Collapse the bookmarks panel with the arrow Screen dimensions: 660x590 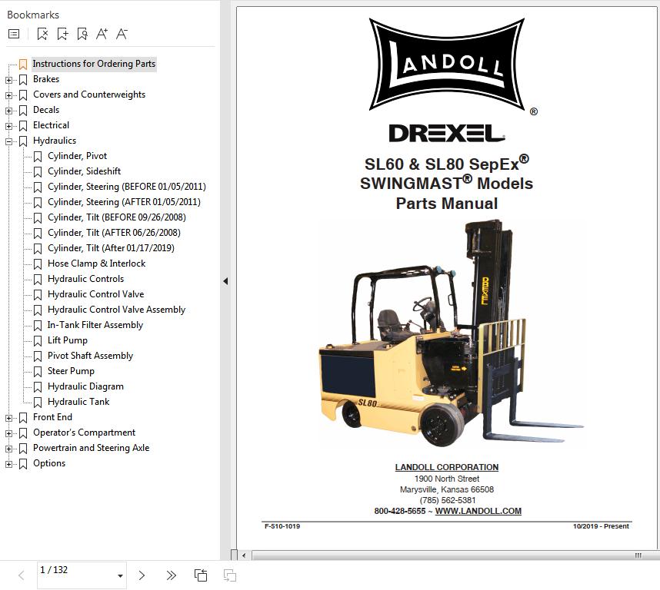point(225,281)
